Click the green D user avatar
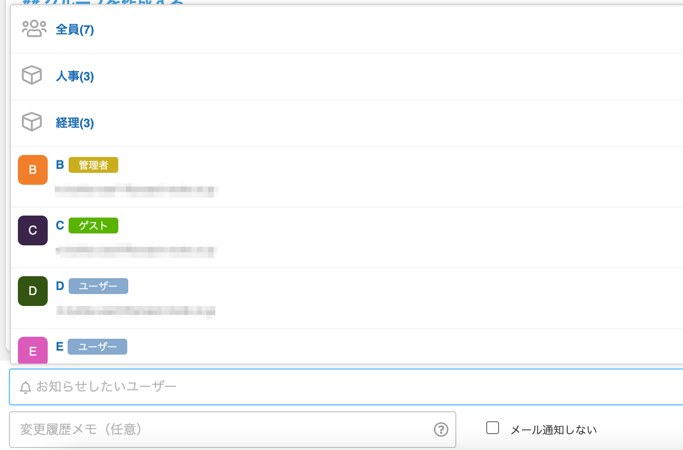Viewport: 683px width, 450px height. pyautogui.click(x=33, y=291)
